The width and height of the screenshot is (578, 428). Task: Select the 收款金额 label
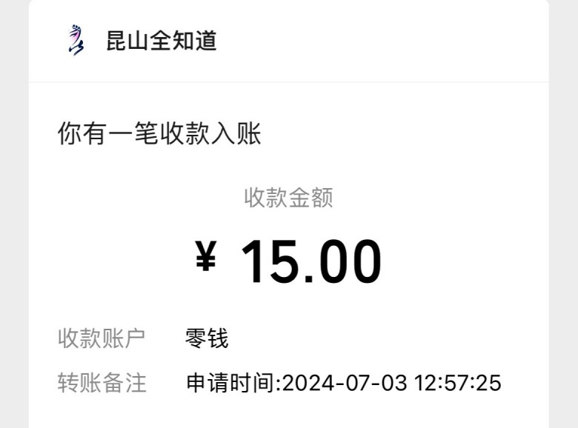(288, 197)
